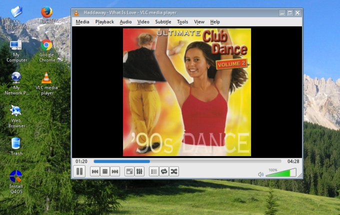
Task: Open extended settings equalizer icon
Action: point(139,172)
